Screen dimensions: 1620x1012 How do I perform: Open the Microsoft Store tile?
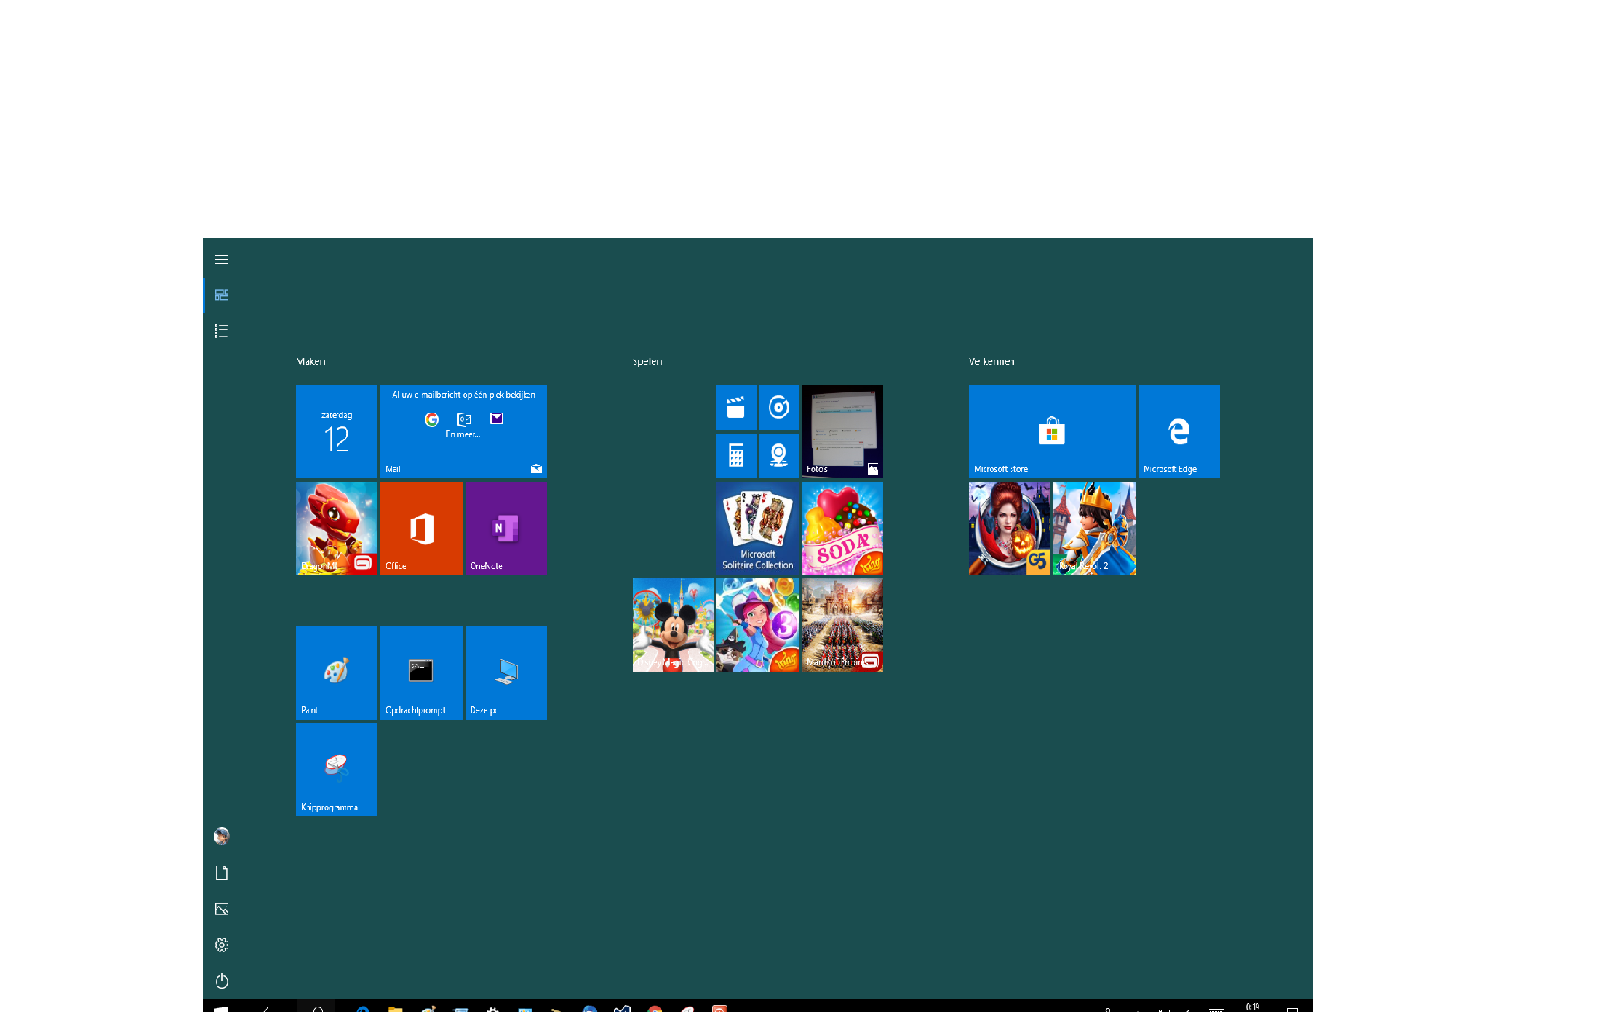click(x=1051, y=431)
